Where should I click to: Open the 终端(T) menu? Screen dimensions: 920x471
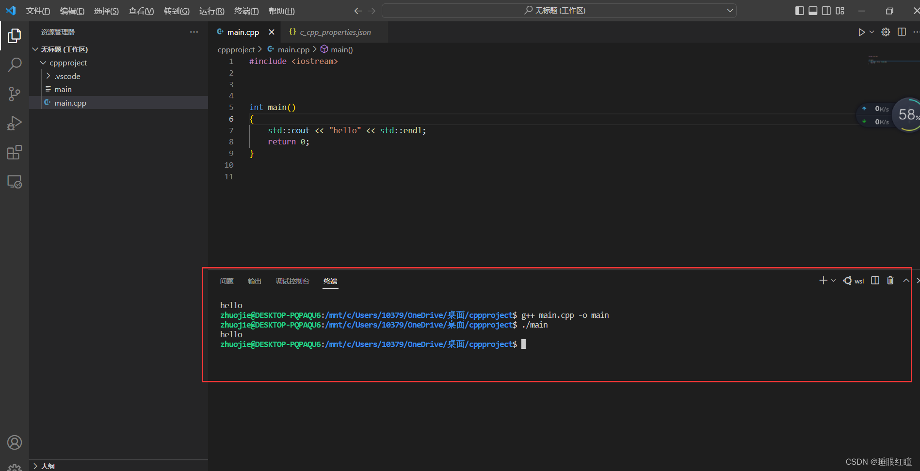246,11
